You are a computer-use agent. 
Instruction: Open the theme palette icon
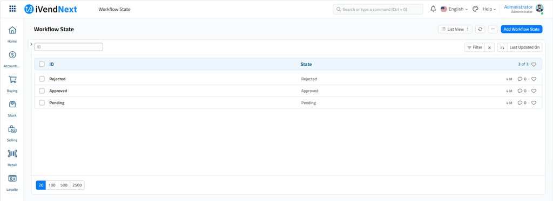(475, 9)
